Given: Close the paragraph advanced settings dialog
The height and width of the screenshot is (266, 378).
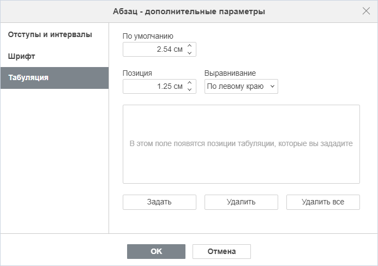Looking at the screenshot, I should click(x=366, y=11).
